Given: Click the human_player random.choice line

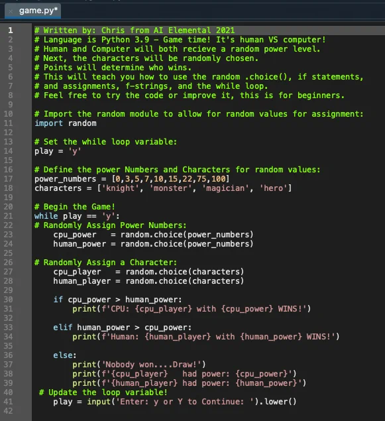Looking at the screenshot, I should [148, 281].
